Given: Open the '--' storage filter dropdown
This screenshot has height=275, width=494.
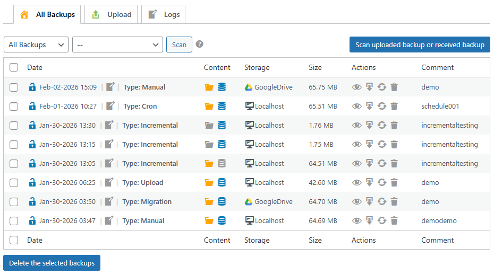Looking at the screenshot, I should 117,45.
